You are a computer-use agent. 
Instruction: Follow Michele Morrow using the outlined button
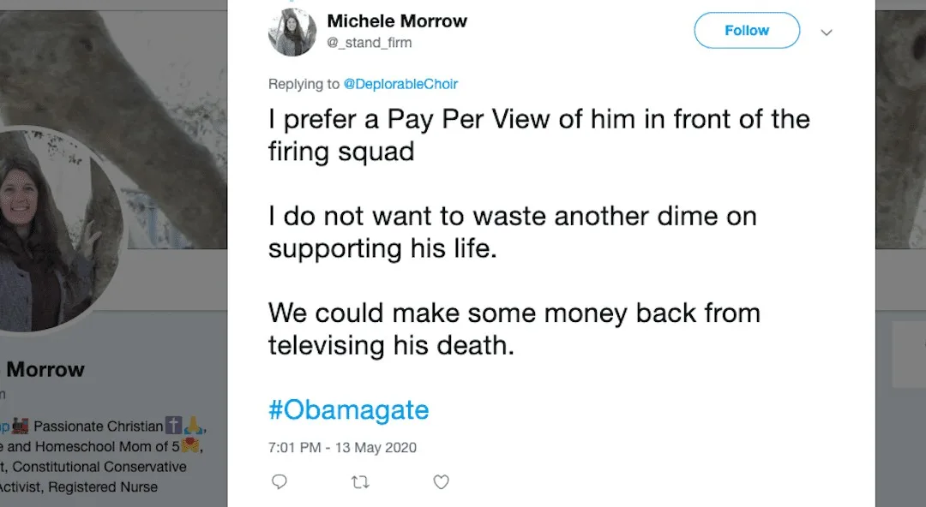tap(746, 30)
